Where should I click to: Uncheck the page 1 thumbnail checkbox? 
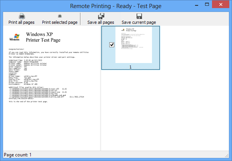(112, 45)
